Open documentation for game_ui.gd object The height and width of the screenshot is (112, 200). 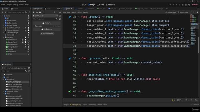click(x=60, y=16)
